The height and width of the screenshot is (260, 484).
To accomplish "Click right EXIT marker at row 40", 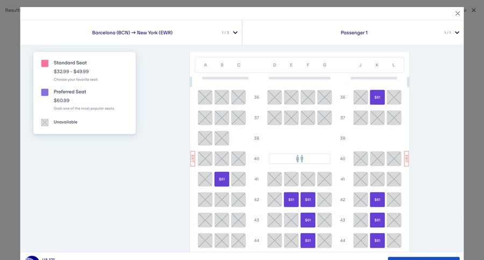I will coord(407,158).
